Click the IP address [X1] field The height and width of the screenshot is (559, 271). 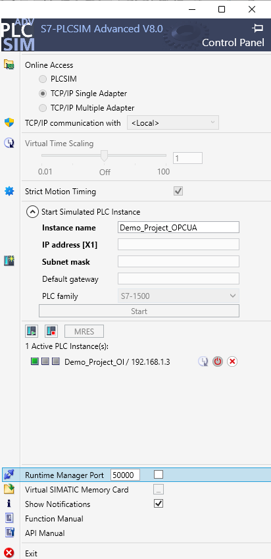(x=178, y=244)
